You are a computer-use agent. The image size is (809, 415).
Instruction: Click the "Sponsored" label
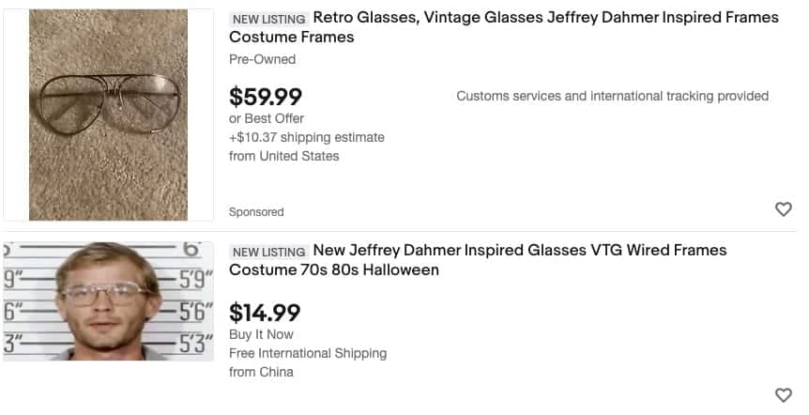[256, 212]
